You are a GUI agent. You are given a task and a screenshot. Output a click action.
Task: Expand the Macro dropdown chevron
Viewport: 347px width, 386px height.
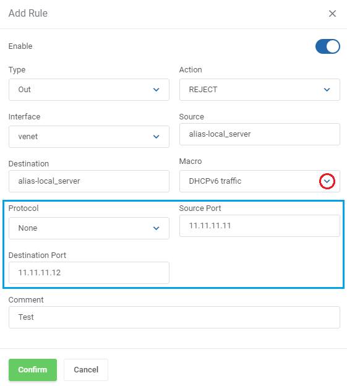(x=327, y=181)
